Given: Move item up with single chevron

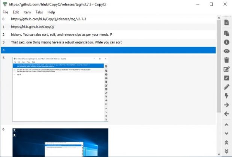Looking at the screenshot, I should tap(226, 125).
